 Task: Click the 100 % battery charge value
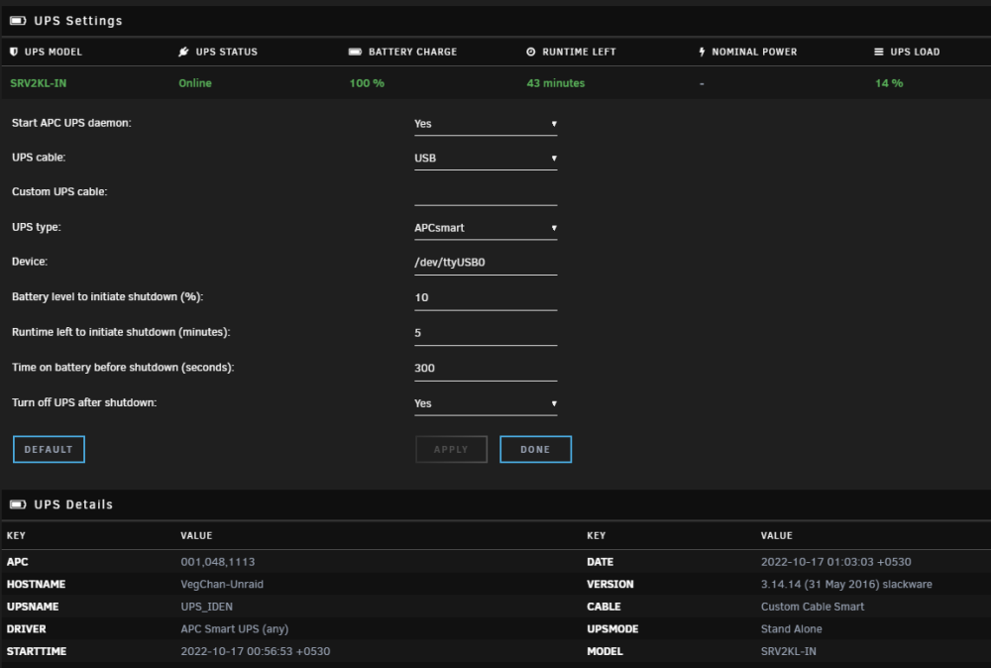(367, 83)
